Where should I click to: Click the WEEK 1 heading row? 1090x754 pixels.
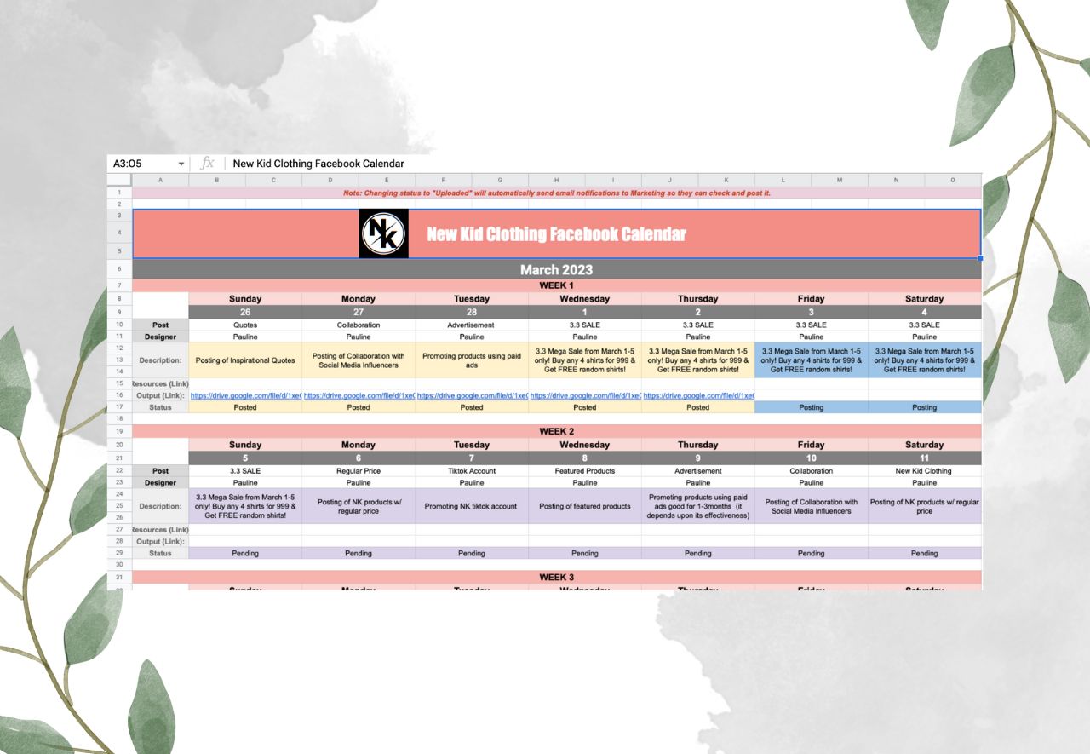click(556, 285)
